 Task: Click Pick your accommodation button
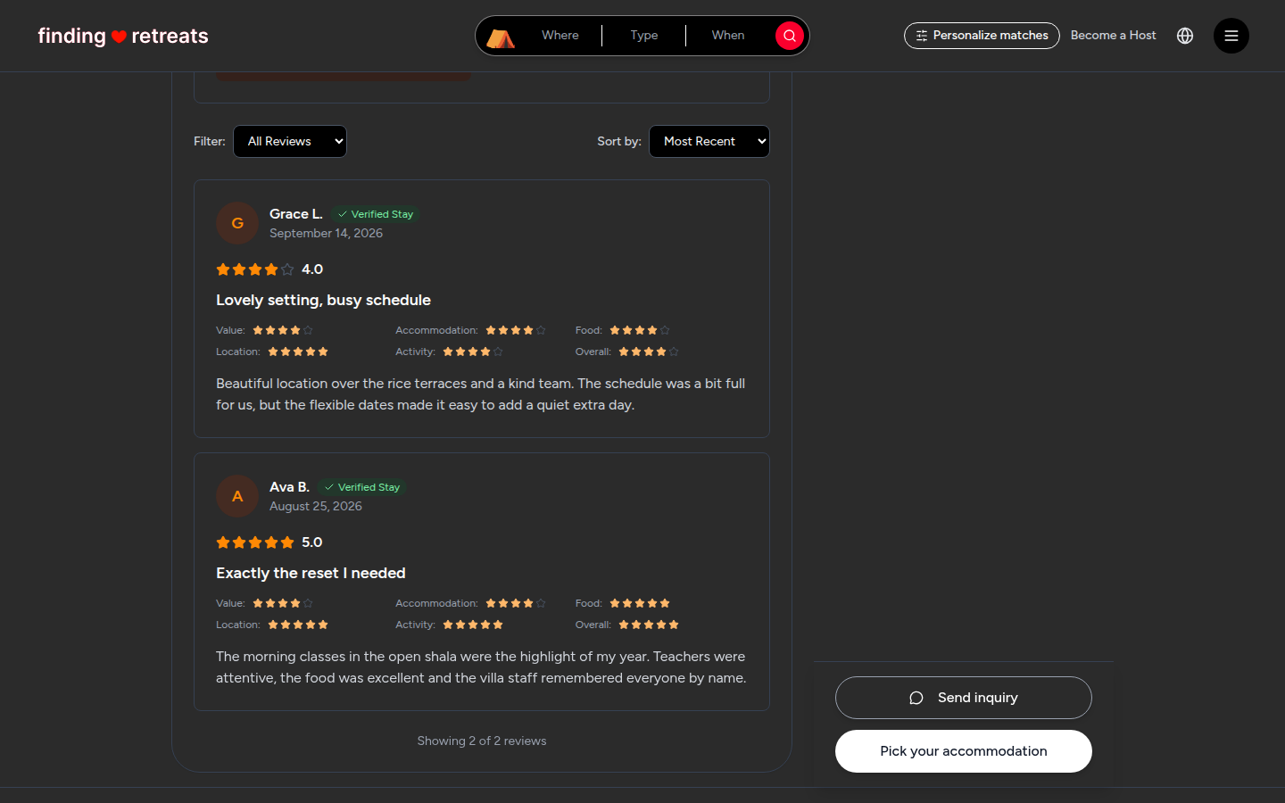coord(964,751)
